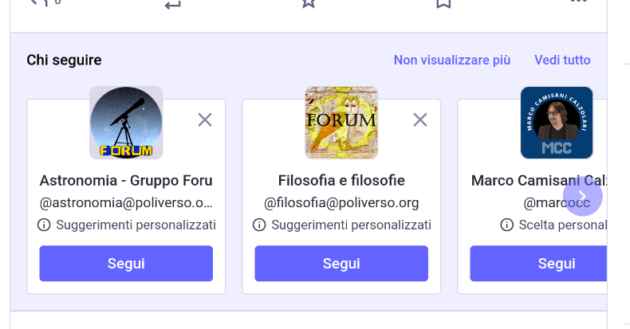The image size is (630, 329).
Task: Open Astronomia - Gruppo Foru profile name
Action: pos(126,181)
